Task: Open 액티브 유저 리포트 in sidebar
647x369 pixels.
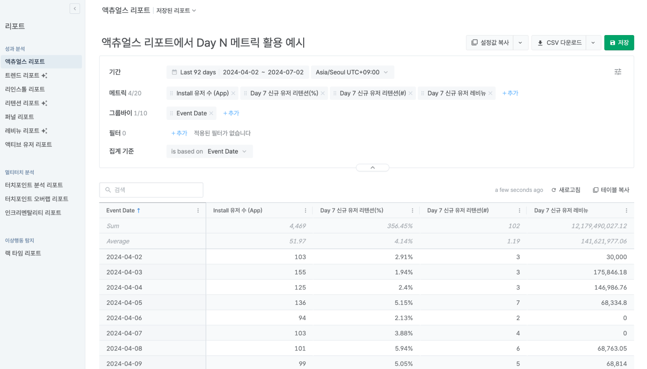Action: coord(41,144)
